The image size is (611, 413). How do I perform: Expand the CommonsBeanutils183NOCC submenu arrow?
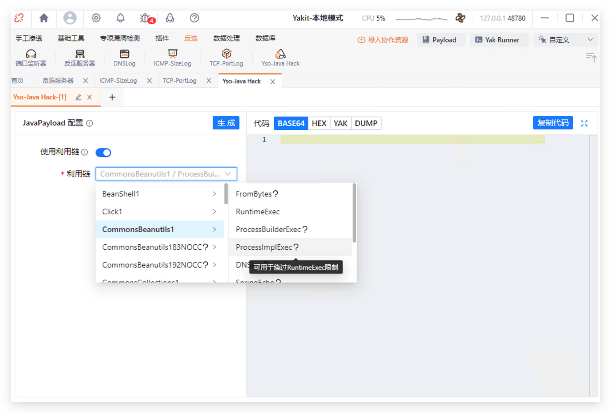[x=214, y=247]
